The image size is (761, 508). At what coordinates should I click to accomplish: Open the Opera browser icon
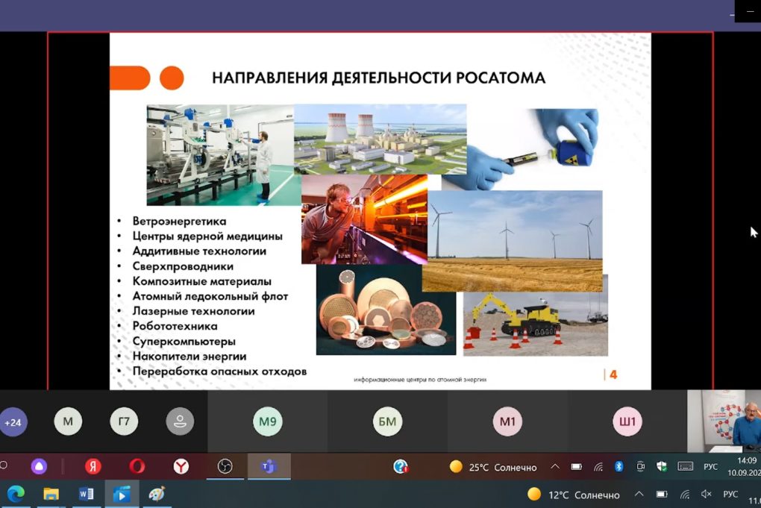point(137,466)
